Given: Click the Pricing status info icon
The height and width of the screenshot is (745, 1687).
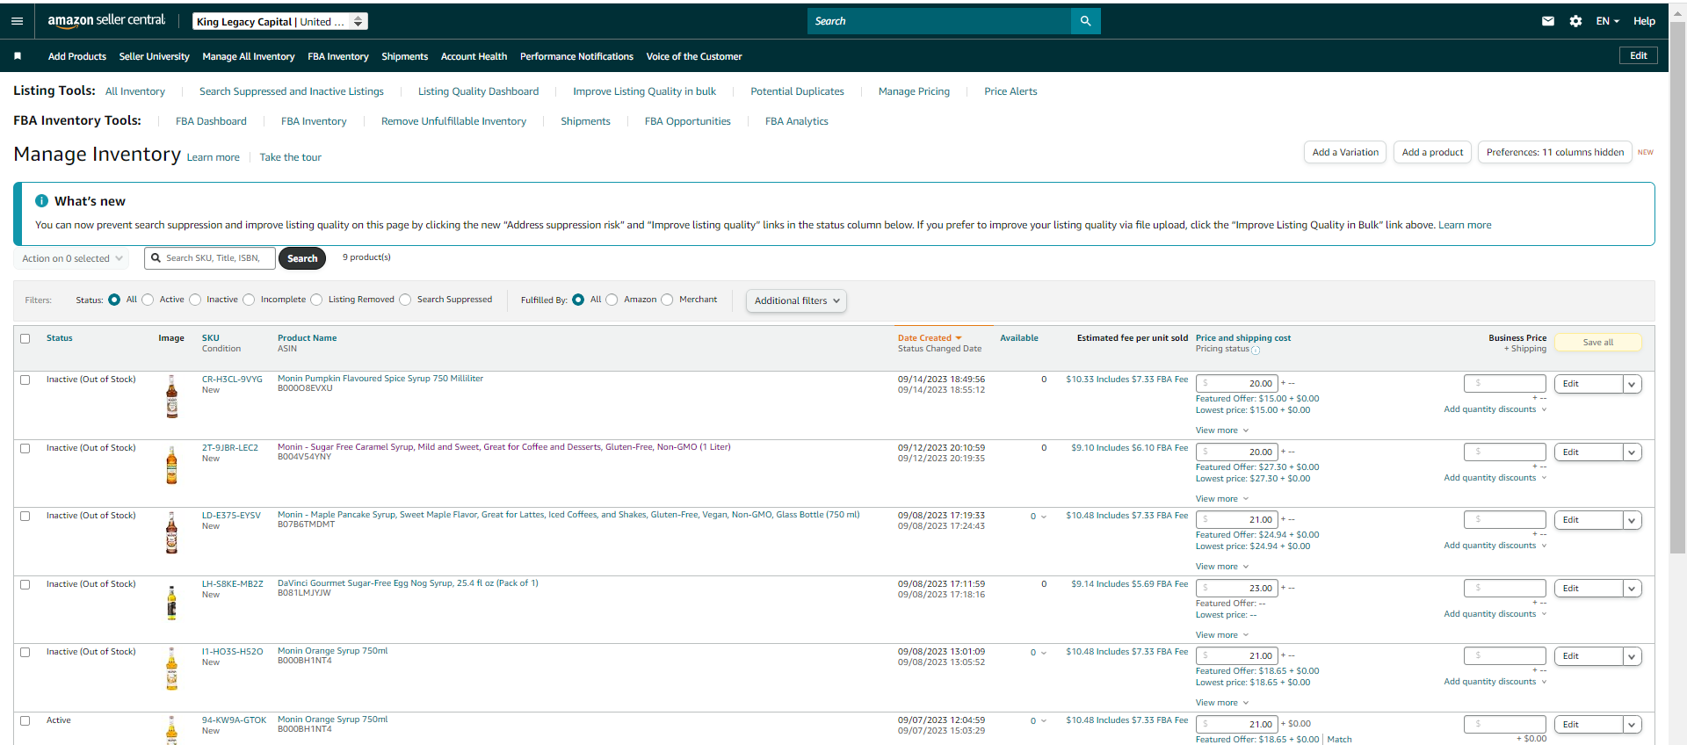Looking at the screenshot, I should coord(1256,351).
